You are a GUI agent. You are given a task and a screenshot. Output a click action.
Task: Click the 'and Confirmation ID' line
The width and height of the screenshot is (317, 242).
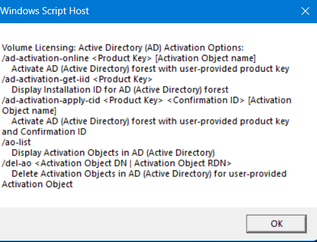click(44, 132)
